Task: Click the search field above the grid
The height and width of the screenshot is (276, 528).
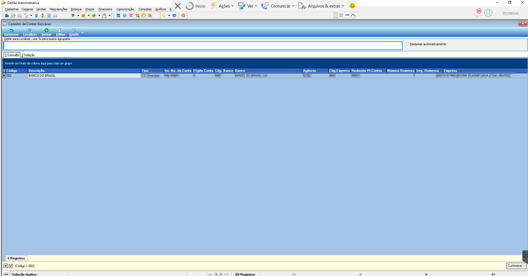Action: point(203,45)
